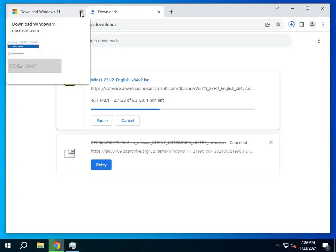Open the notification center
Viewport: 336px width, 252px height.
point(326,245)
